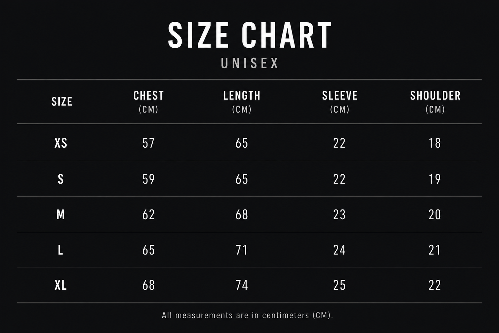Select the LENGTH (CM) column header
This screenshot has height=333, width=499.
(x=242, y=102)
